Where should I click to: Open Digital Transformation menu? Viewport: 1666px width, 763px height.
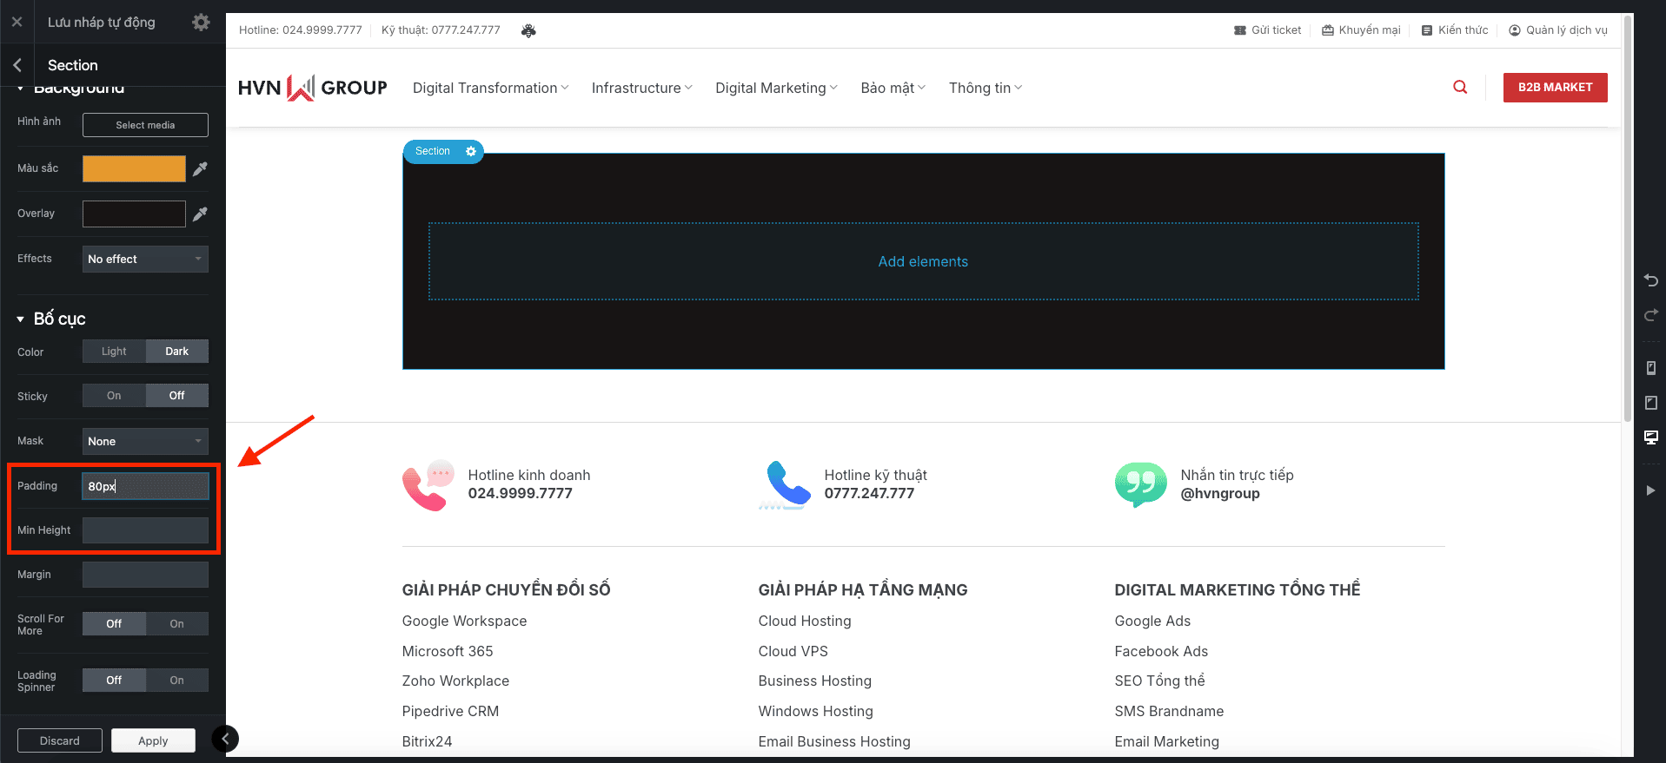pyautogui.click(x=490, y=88)
